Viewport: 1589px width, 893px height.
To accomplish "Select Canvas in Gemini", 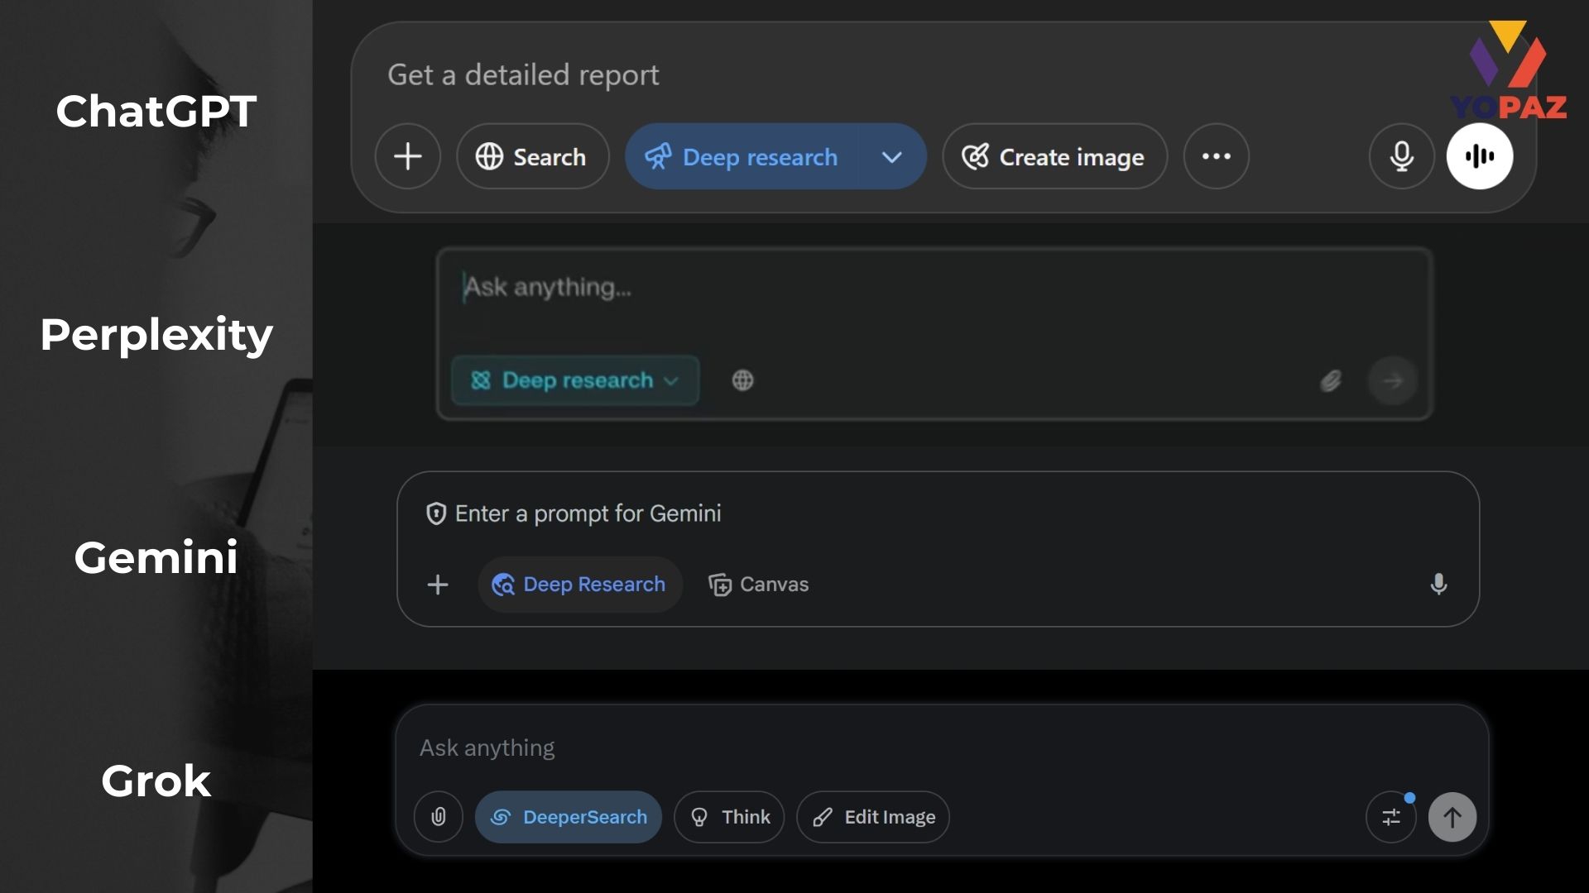I will 758,585.
